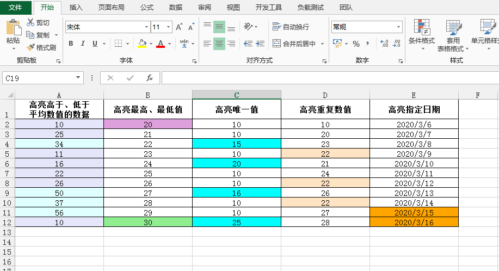Image resolution: width=499 pixels, height=271 pixels.
Task: Open font group dialog launcher
Action: coord(194,61)
